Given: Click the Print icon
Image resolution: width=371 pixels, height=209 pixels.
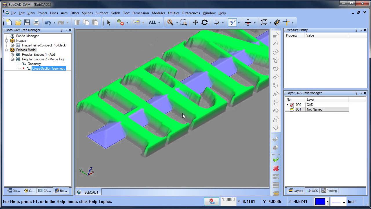Looking at the screenshot, I should [36, 22].
